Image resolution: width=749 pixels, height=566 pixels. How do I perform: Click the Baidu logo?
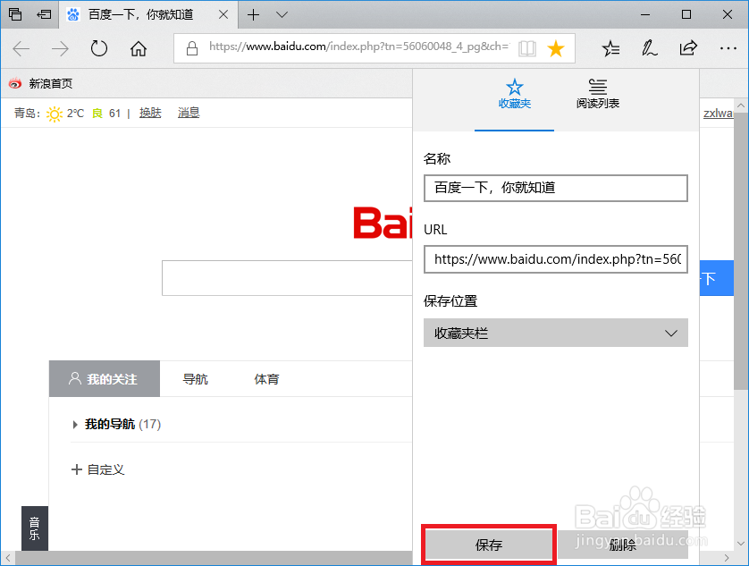[383, 223]
